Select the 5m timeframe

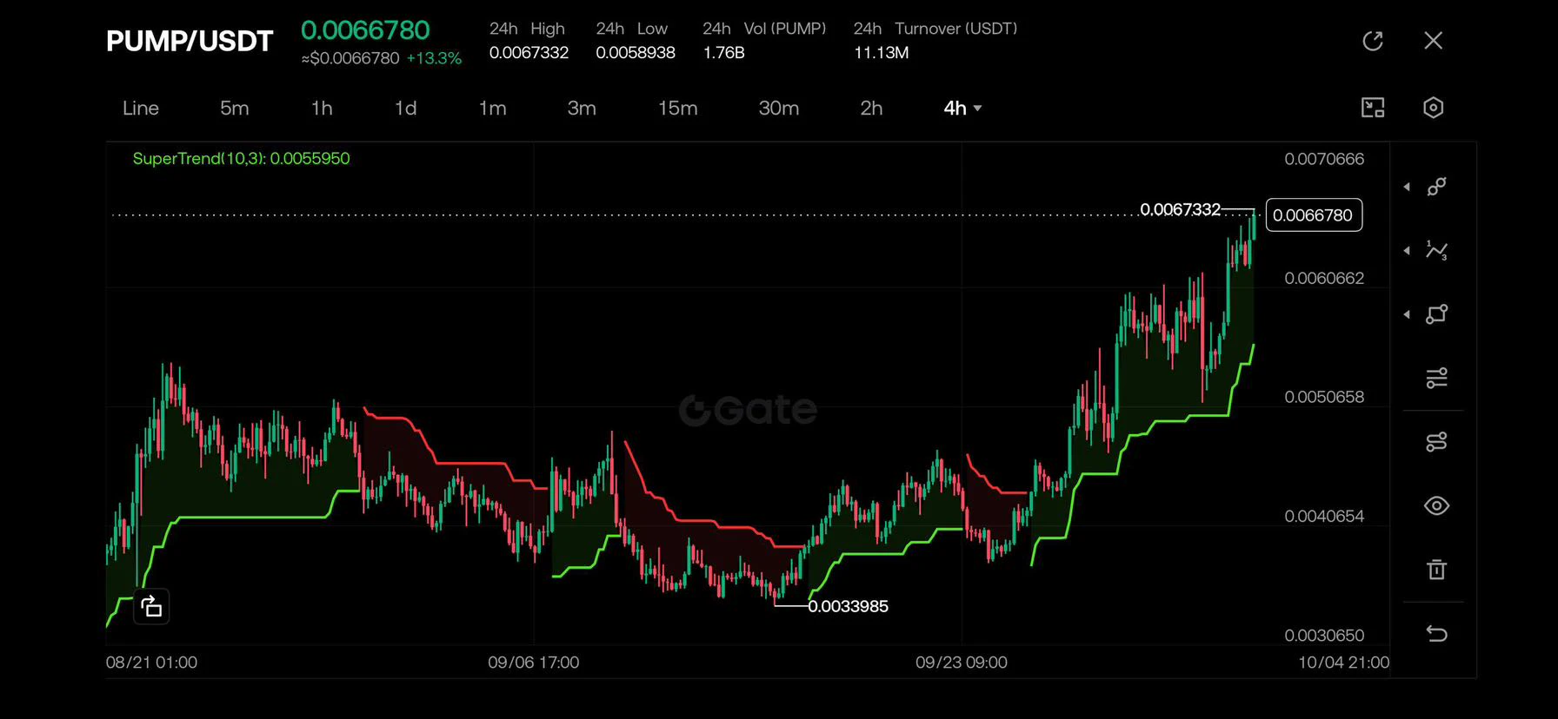point(235,108)
